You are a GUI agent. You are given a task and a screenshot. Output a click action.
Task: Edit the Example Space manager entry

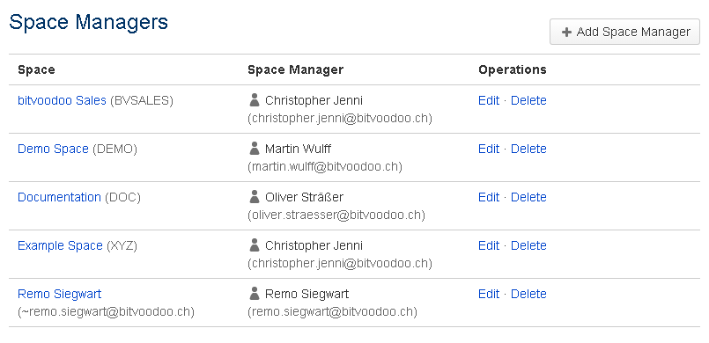[488, 245]
